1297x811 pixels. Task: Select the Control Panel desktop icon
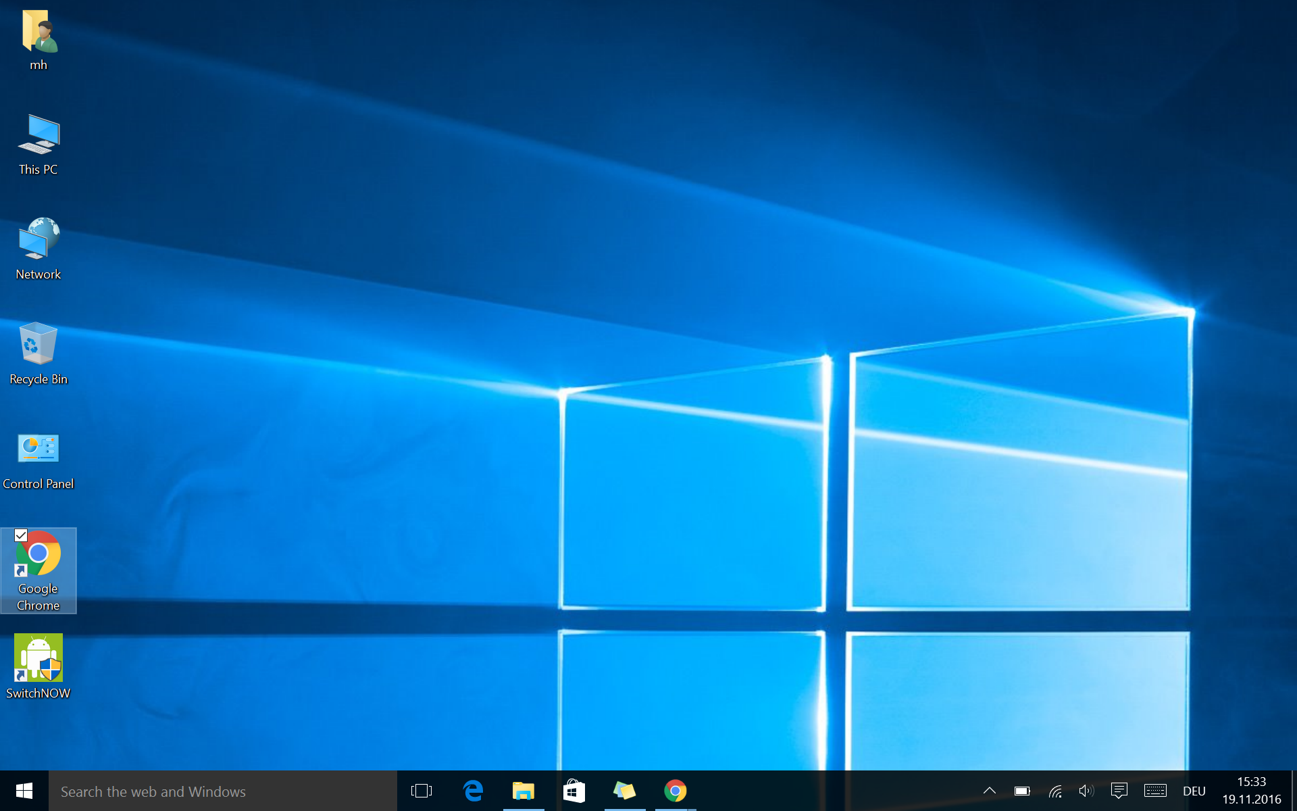[x=39, y=449]
